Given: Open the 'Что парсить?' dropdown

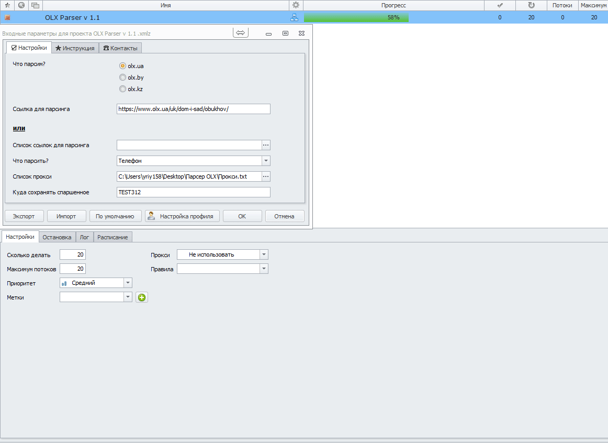Looking at the screenshot, I should coord(266,161).
